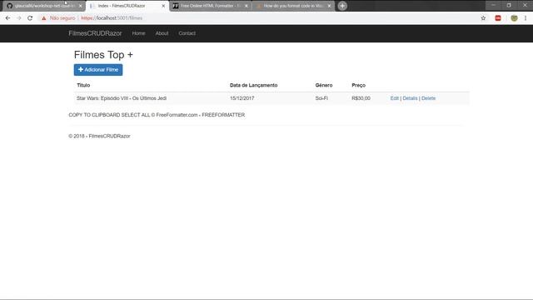Open a new tab with the plus button

tap(342, 6)
